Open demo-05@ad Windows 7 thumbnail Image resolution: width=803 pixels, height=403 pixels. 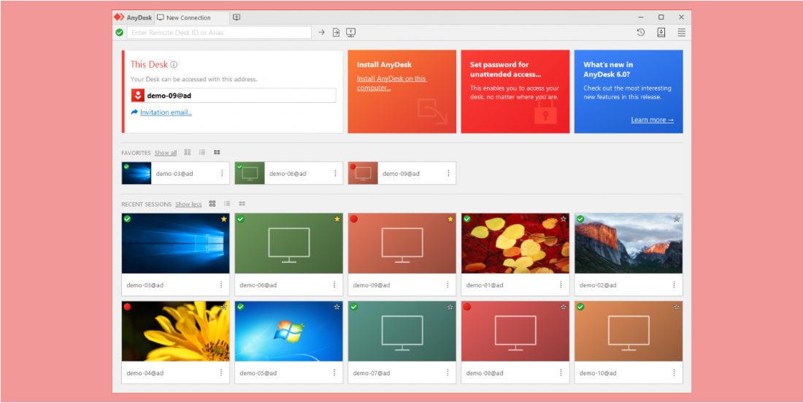point(289,331)
